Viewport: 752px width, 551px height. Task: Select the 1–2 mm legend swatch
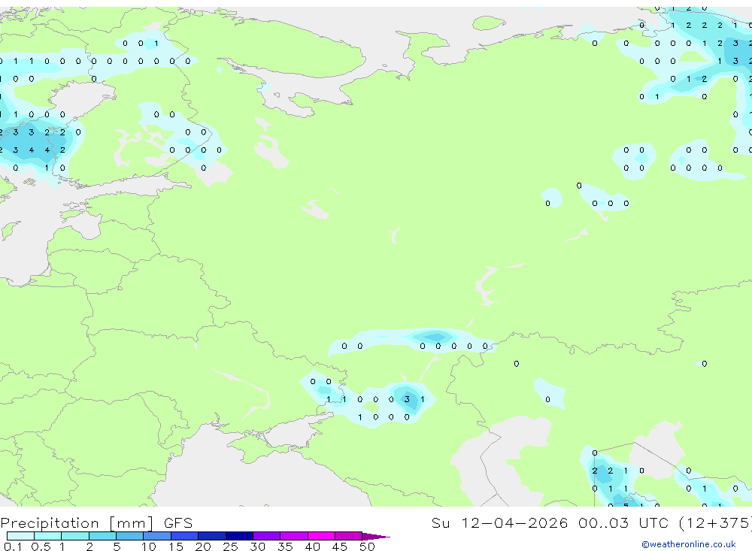click(x=74, y=536)
